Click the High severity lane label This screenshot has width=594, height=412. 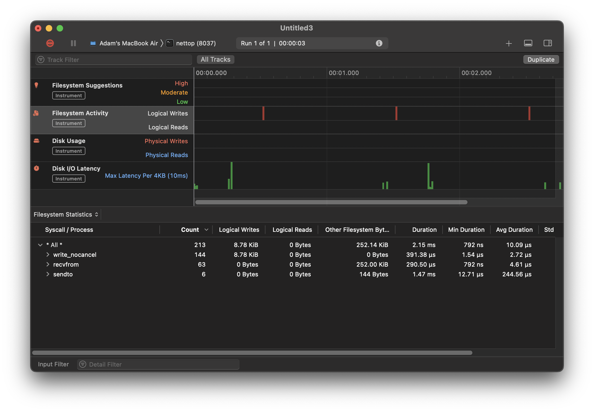(181, 83)
